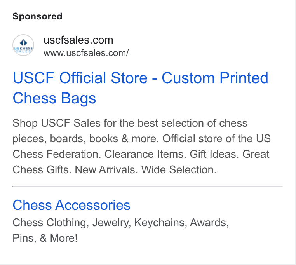Image resolution: width=296 pixels, height=265 pixels.
Task: Click the uscfsales.com site name
Action: click(78, 40)
